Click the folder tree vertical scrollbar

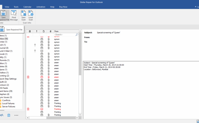pos(24,76)
